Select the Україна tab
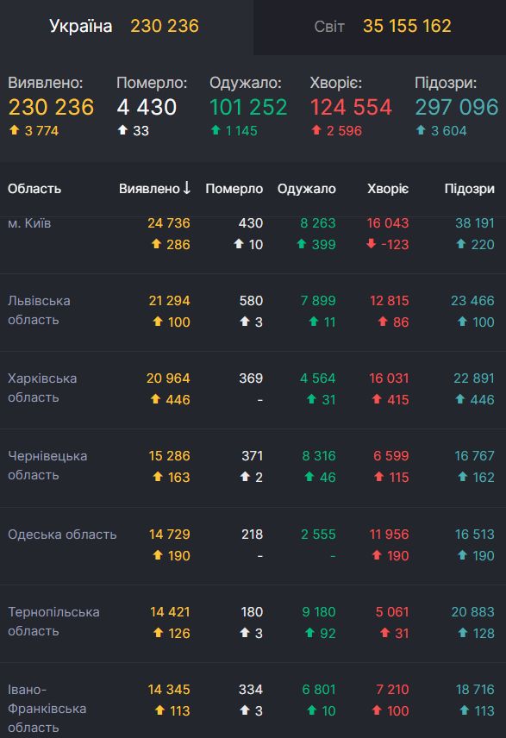 coord(82,26)
